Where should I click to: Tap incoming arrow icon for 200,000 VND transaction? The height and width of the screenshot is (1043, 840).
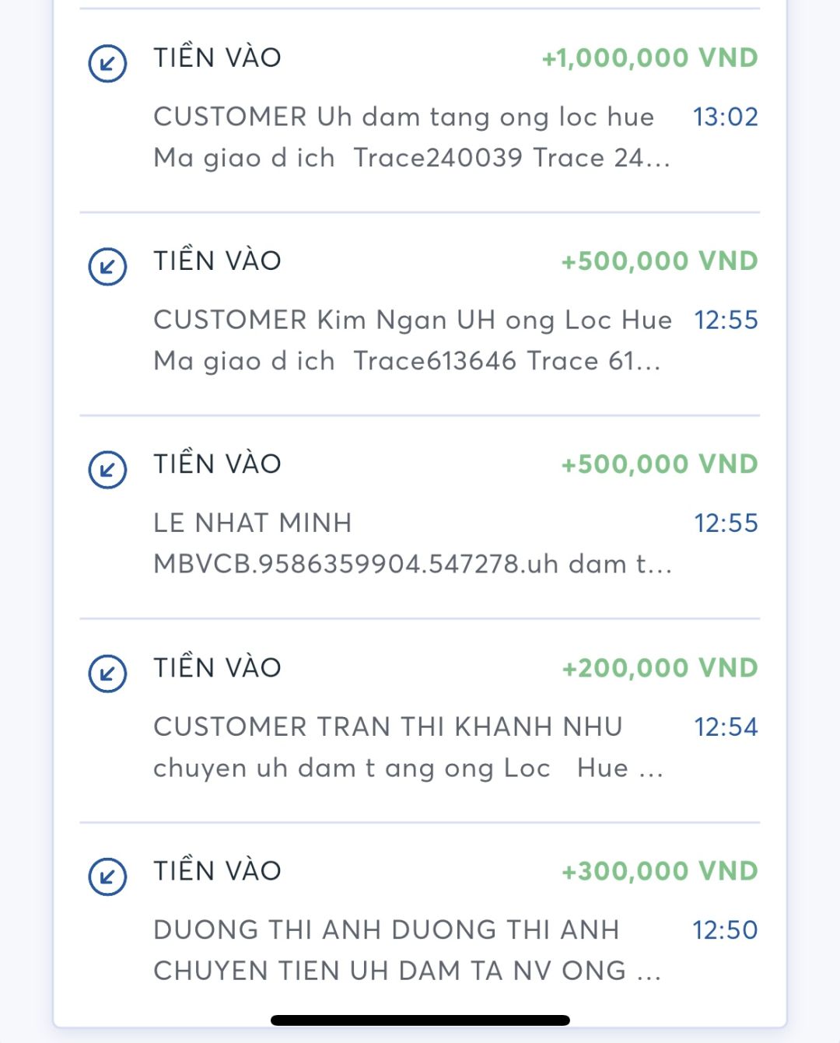[x=107, y=673]
